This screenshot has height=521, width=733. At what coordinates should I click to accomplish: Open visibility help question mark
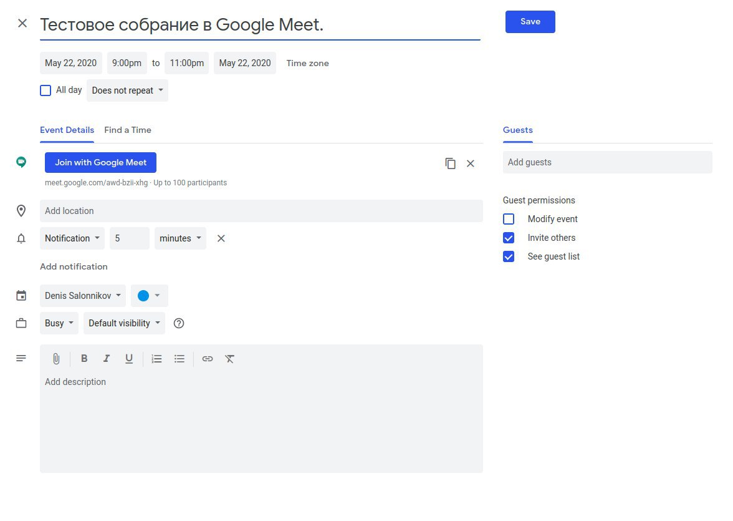click(178, 323)
